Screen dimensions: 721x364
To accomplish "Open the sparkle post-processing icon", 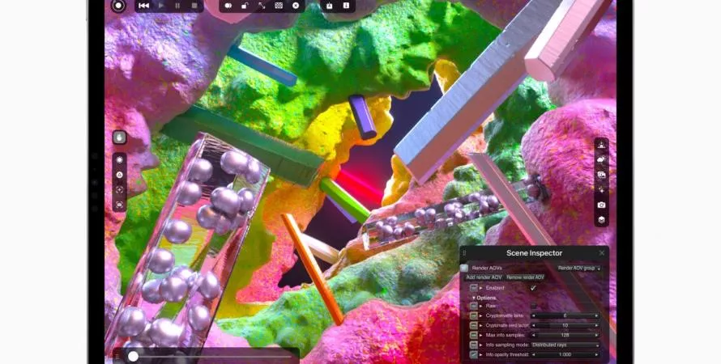I will coord(601,189).
